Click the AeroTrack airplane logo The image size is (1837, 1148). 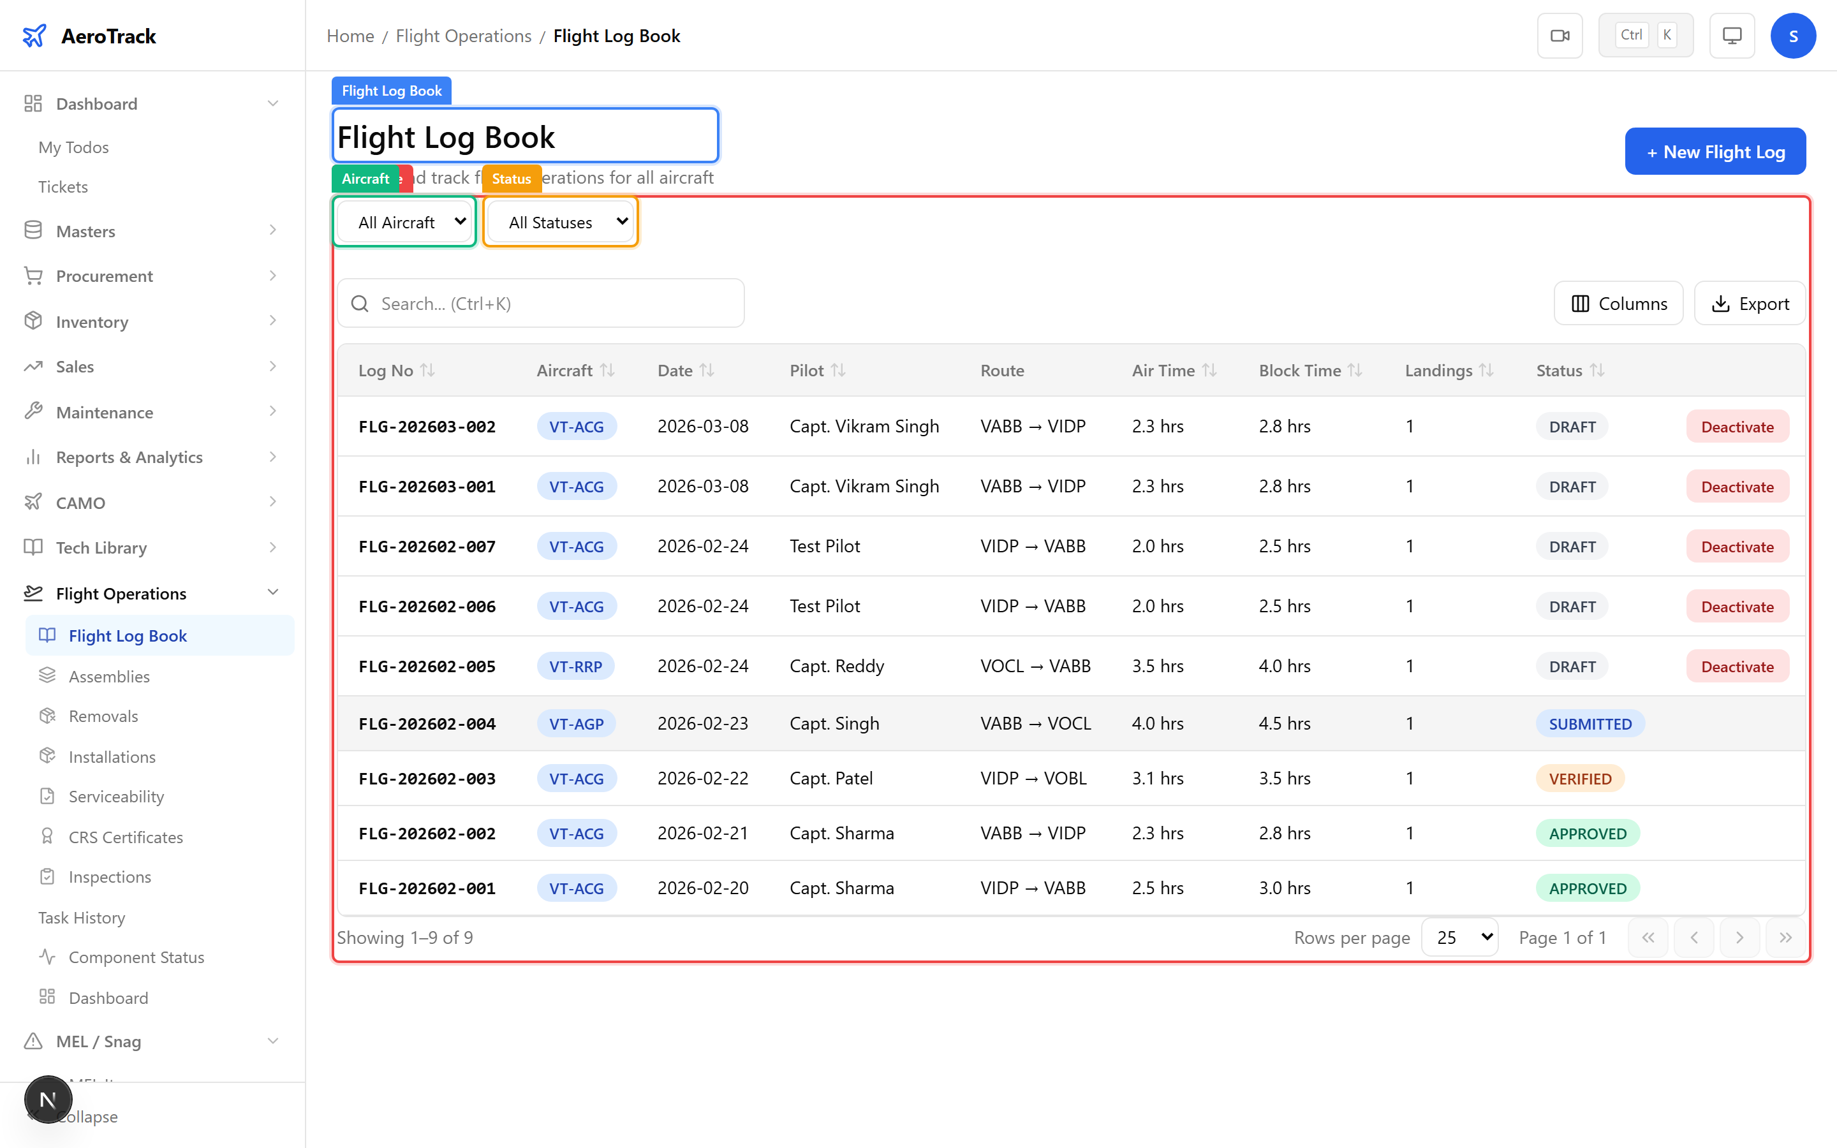(34, 36)
